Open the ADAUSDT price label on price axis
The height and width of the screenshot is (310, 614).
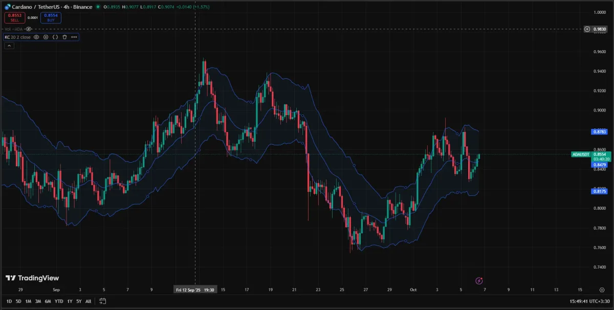[x=581, y=154]
